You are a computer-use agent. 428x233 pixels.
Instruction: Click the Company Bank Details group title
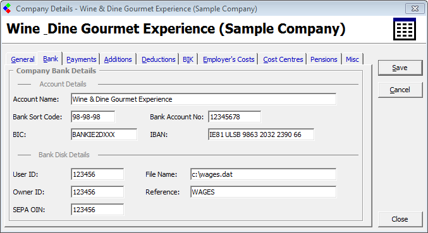tap(56, 71)
